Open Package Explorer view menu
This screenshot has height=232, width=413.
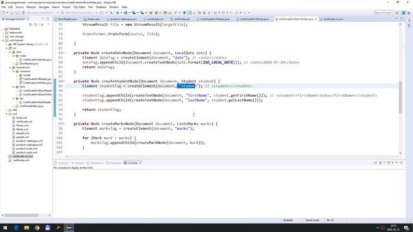[48, 24]
